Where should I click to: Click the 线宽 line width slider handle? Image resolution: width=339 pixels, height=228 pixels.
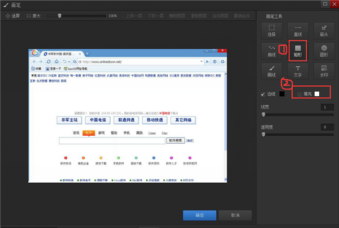click(263, 114)
